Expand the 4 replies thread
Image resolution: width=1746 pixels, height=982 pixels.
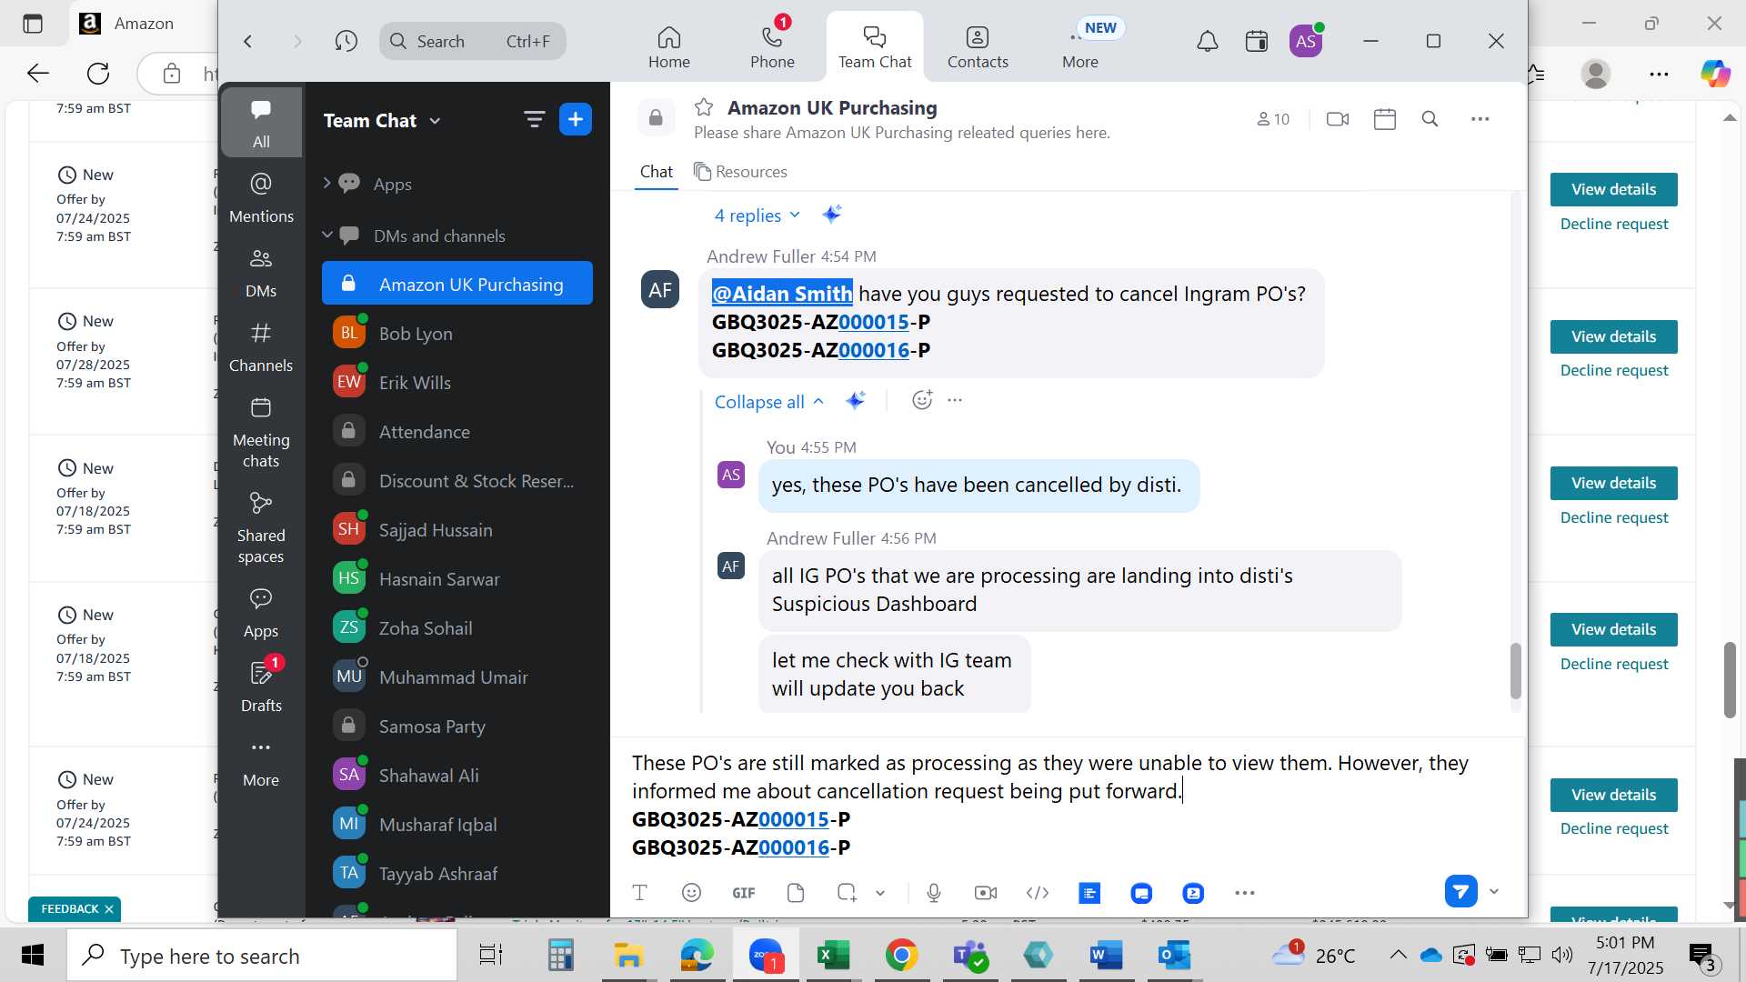tap(757, 215)
